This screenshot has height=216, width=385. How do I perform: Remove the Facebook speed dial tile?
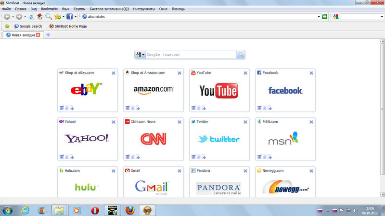pos(311,73)
